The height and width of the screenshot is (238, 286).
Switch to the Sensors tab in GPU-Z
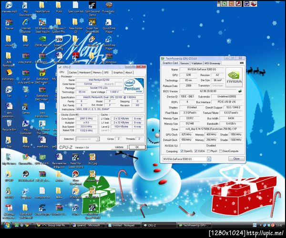pyautogui.click(x=184, y=63)
